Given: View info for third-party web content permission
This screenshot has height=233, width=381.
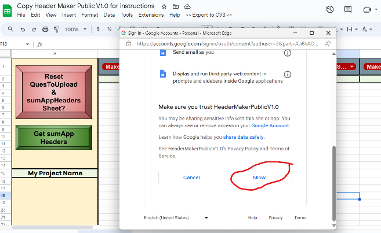Looking at the screenshot, I should pyautogui.click(x=288, y=75).
